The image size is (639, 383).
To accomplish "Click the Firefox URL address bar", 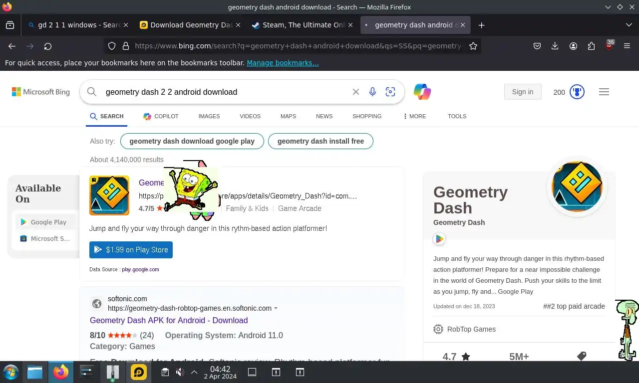I will click(x=298, y=46).
